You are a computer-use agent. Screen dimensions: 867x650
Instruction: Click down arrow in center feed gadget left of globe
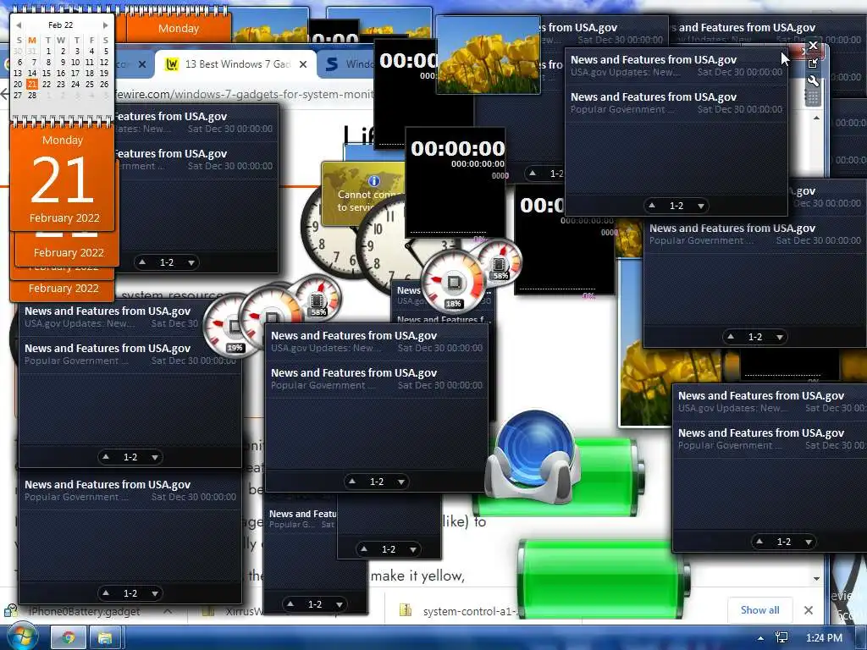coord(400,482)
